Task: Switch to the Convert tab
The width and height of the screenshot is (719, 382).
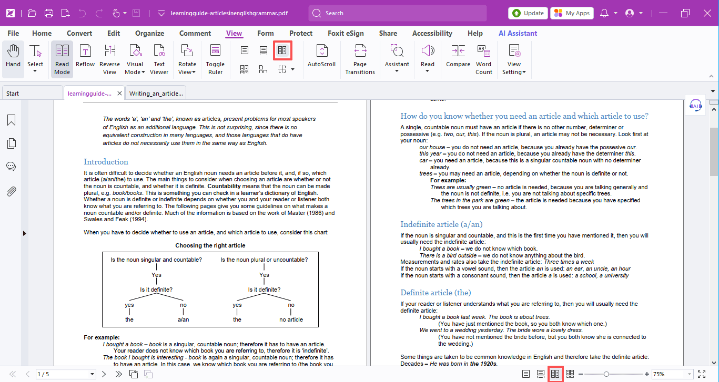Action: [x=79, y=33]
